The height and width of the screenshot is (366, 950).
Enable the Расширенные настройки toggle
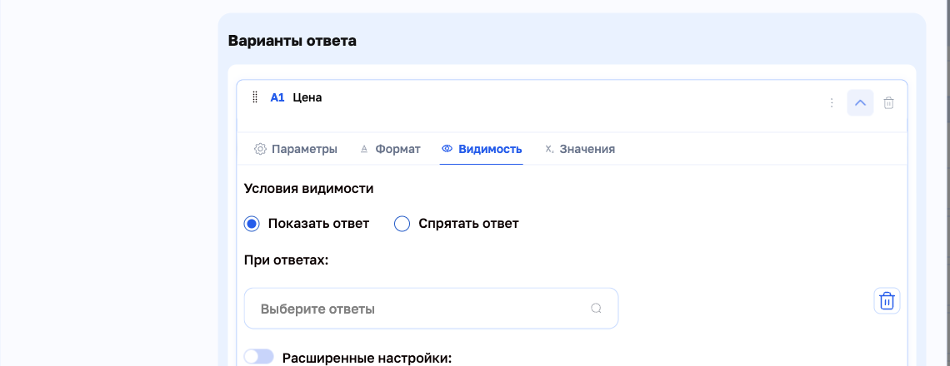tap(259, 357)
